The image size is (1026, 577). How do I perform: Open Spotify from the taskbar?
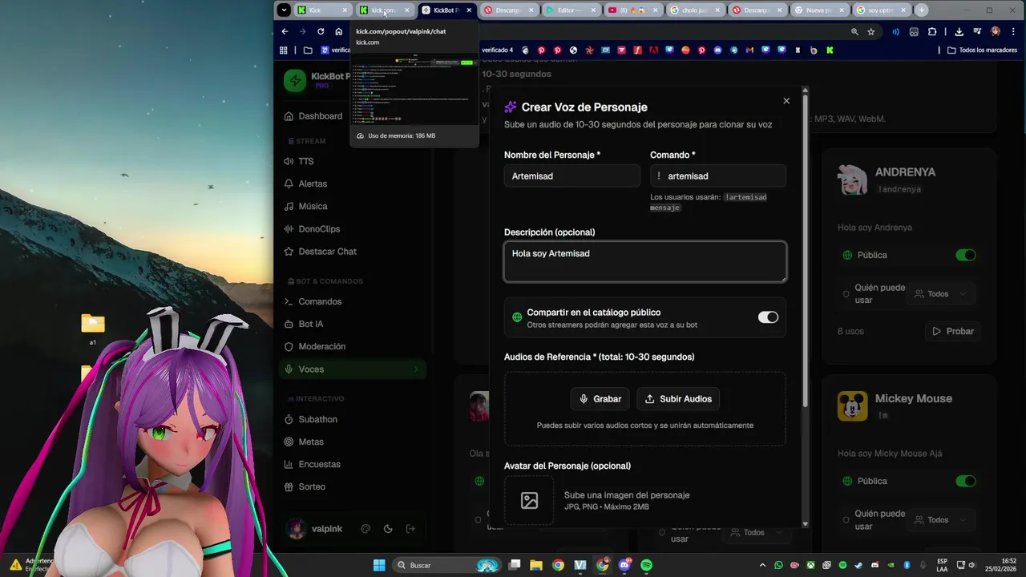[646, 565]
